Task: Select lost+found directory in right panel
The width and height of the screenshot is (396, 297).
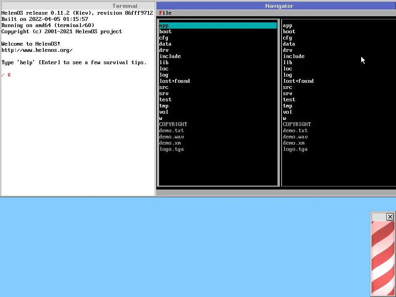Action: click(x=298, y=81)
